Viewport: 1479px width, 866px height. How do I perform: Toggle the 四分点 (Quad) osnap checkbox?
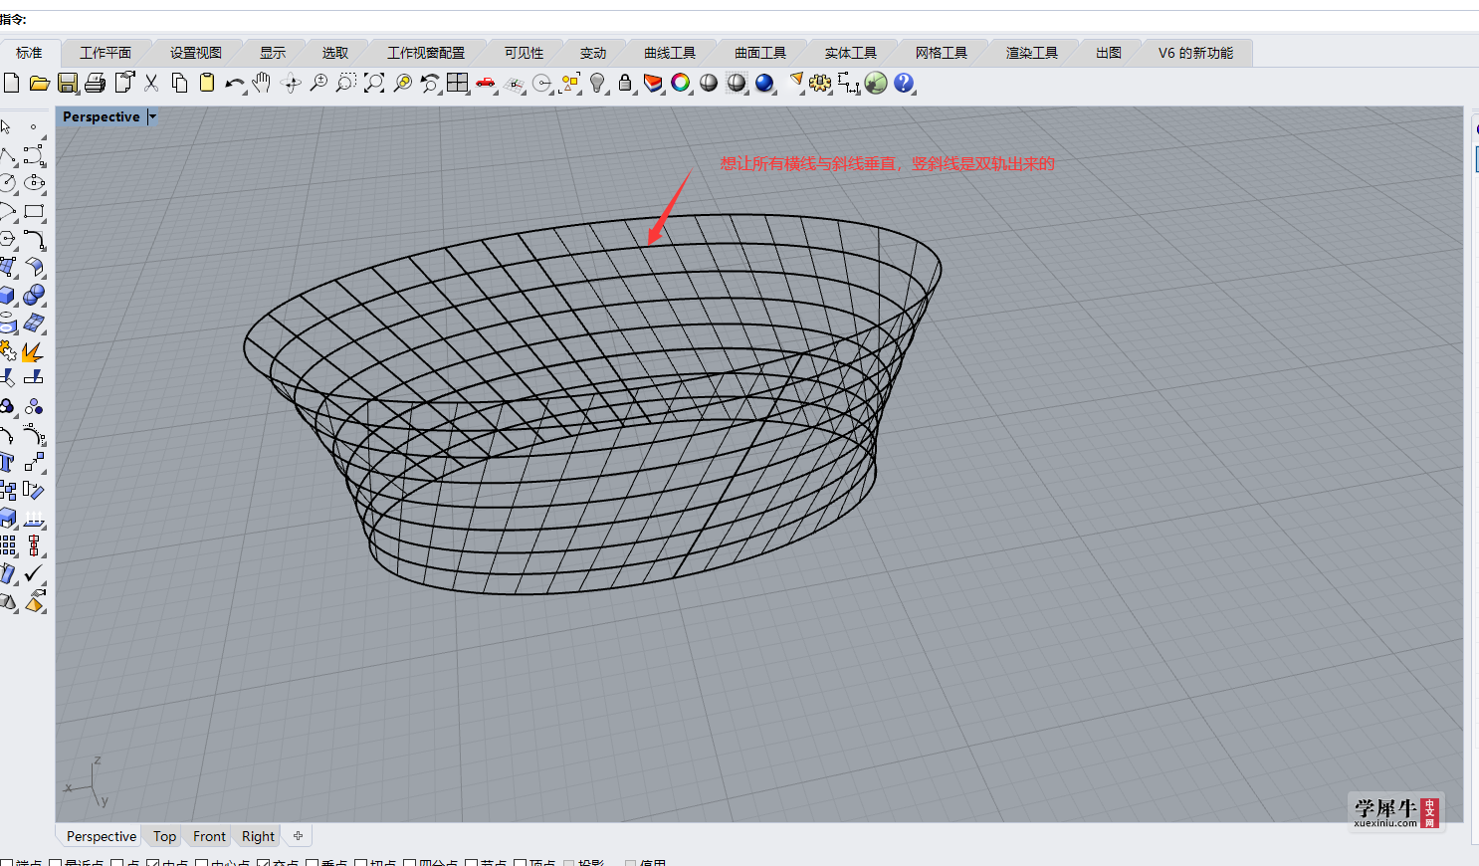tap(409, 862)
